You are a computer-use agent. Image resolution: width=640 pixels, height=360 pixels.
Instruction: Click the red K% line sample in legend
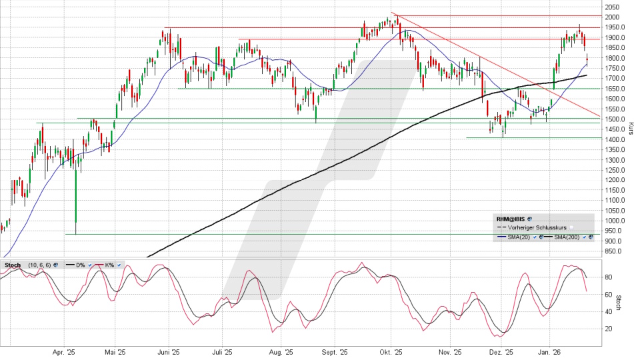pos(99,265)
